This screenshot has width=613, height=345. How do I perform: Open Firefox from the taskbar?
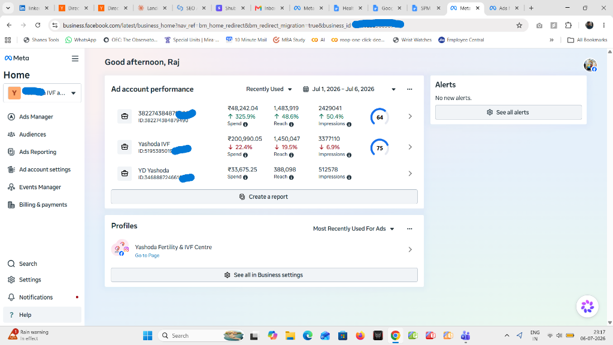click(360, 335)
